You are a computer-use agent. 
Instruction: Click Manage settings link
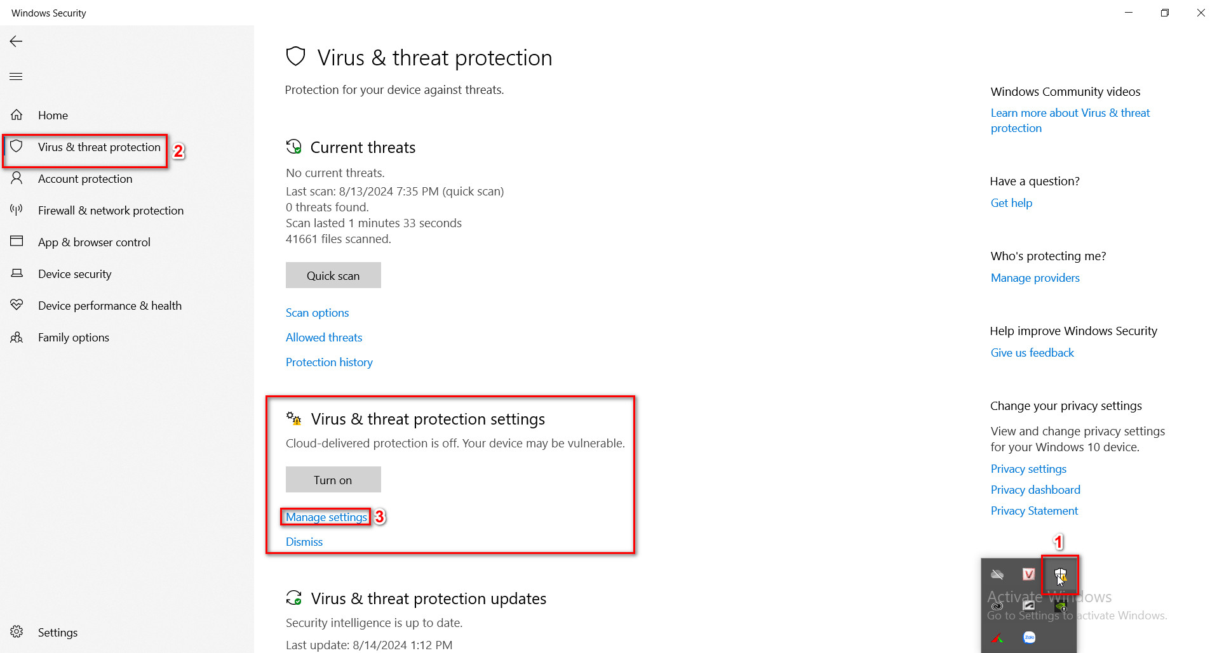326,517
